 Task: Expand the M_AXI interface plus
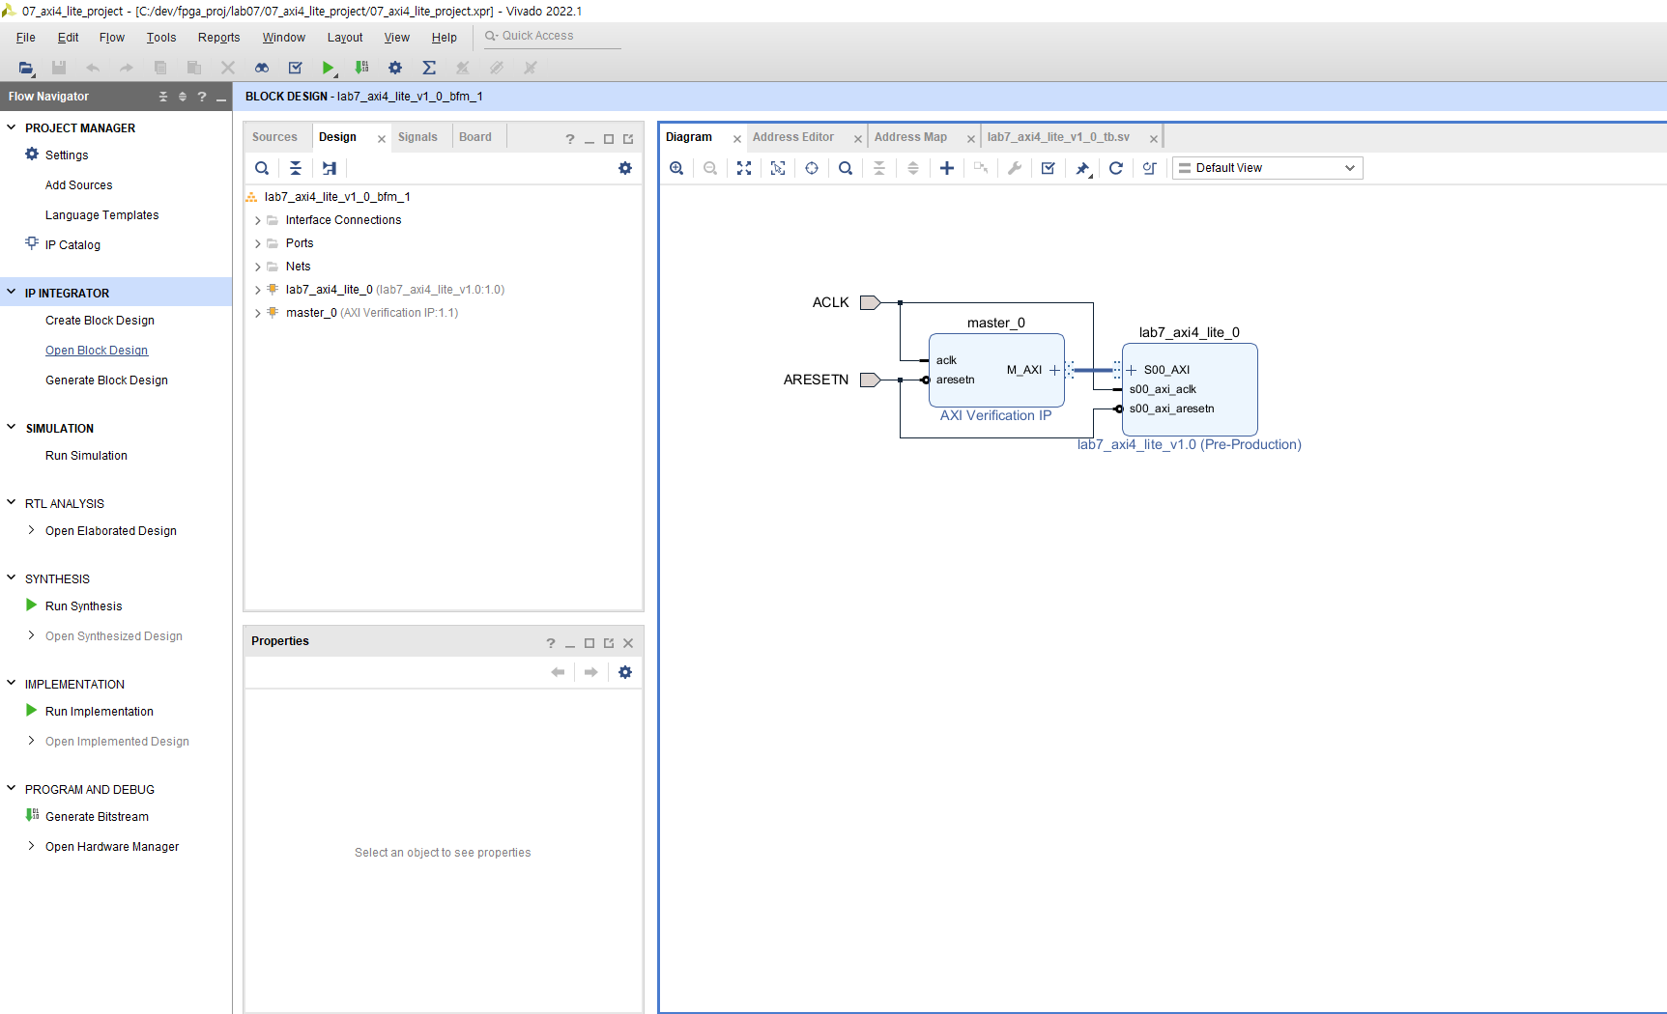1054,370
